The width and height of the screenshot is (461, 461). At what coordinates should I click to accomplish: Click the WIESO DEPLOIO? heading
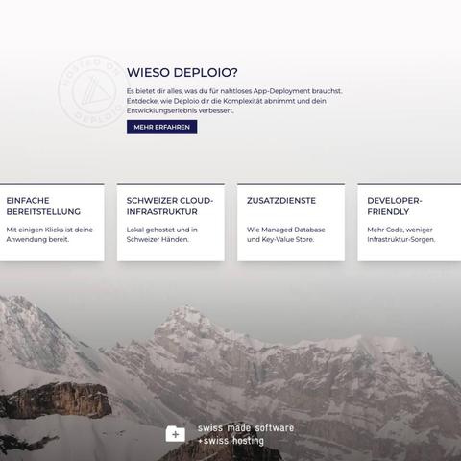182,72
